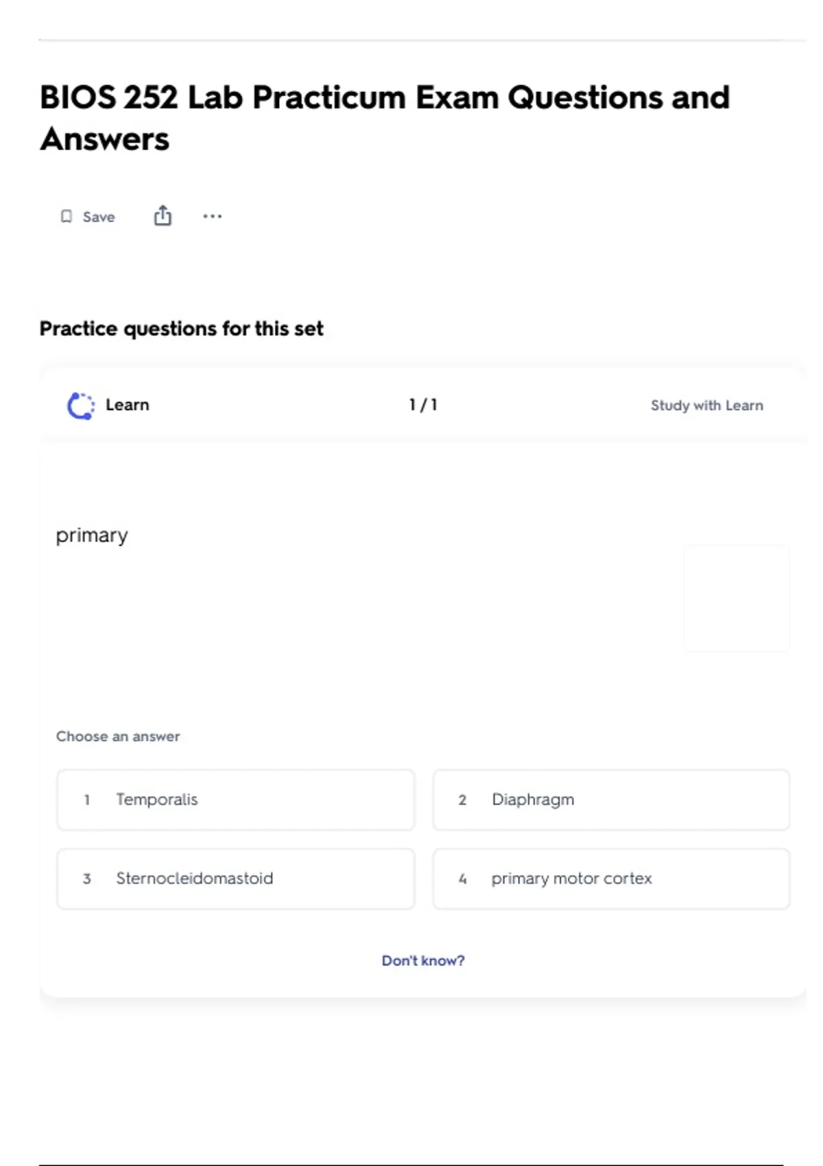Screen dimensions: 823x1166
Task: Click the number 2 badge beside Diaphragm
Action: [462, 800]
